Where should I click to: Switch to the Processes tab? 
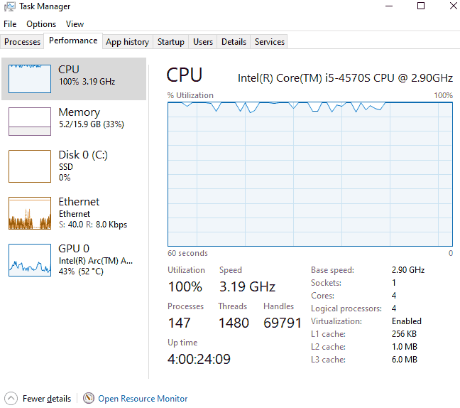[x=22, y=42]
